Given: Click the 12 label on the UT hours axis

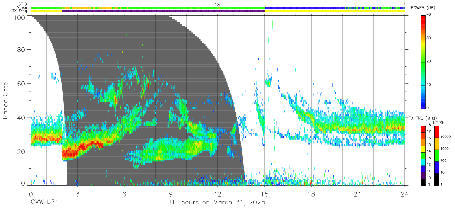Looking at the screenshot, I should coord(218,194).
